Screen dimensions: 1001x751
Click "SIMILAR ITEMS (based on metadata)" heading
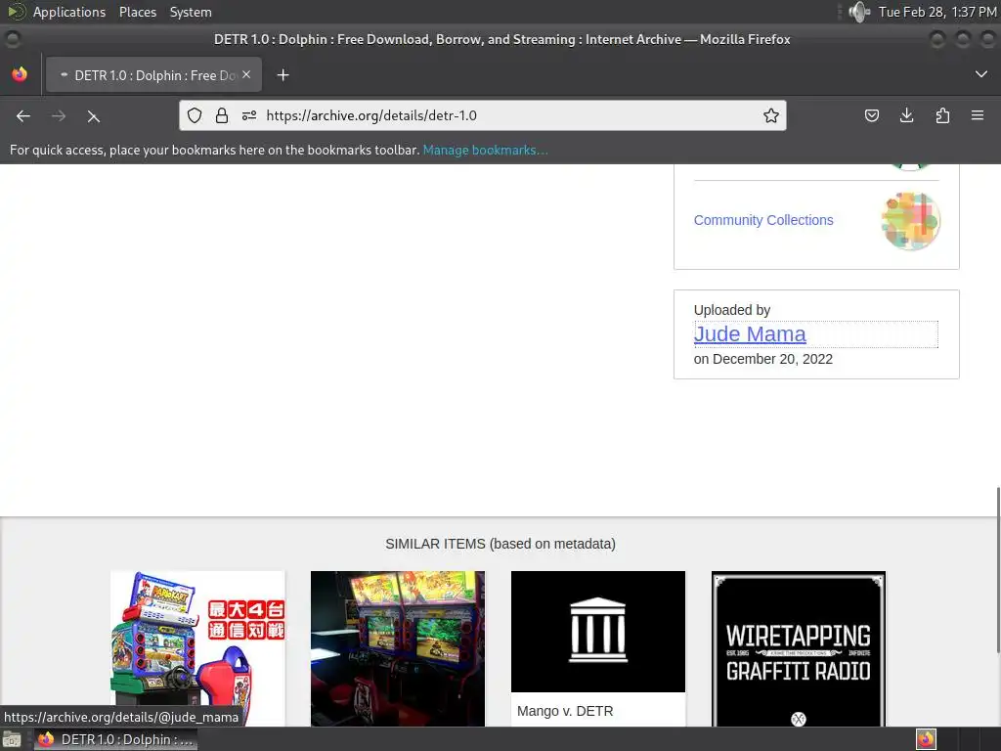(x=500, y=544)
